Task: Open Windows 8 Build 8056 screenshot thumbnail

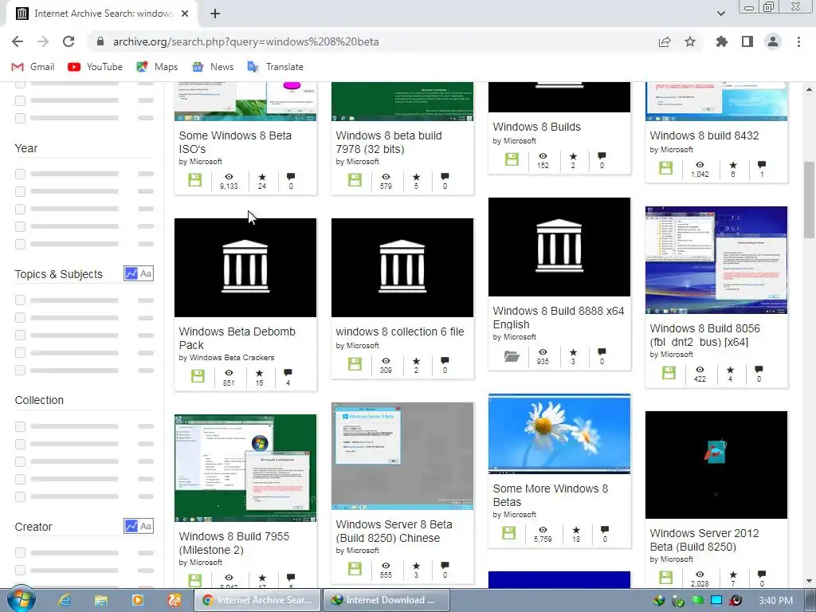Action: coord(716,261)
